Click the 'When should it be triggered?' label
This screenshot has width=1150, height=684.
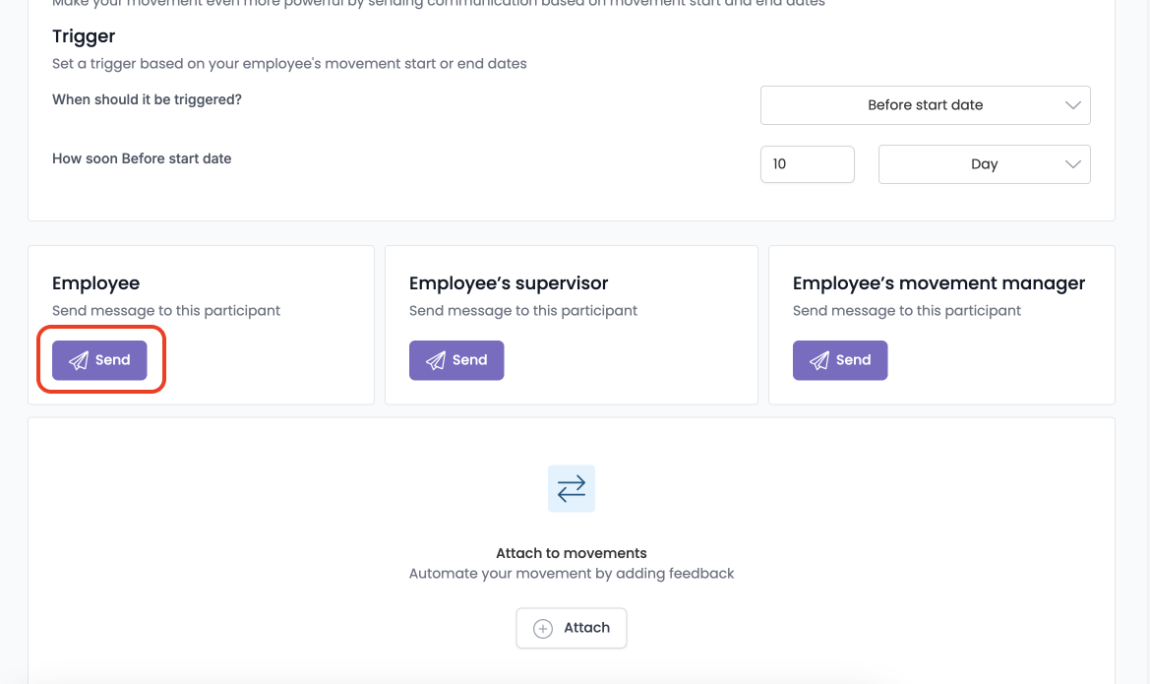pos(147,99)
